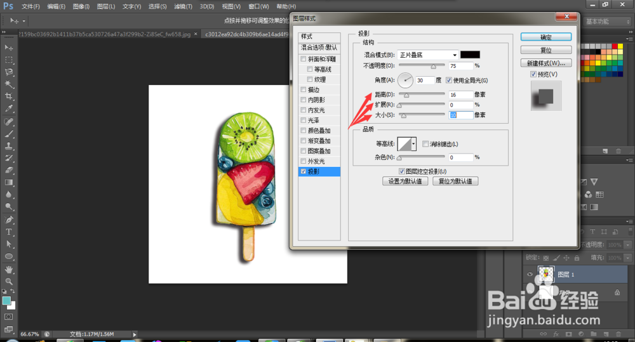The image size is (635, 342).
Task: Select the Eraser tool
Action: click(8, 171)
